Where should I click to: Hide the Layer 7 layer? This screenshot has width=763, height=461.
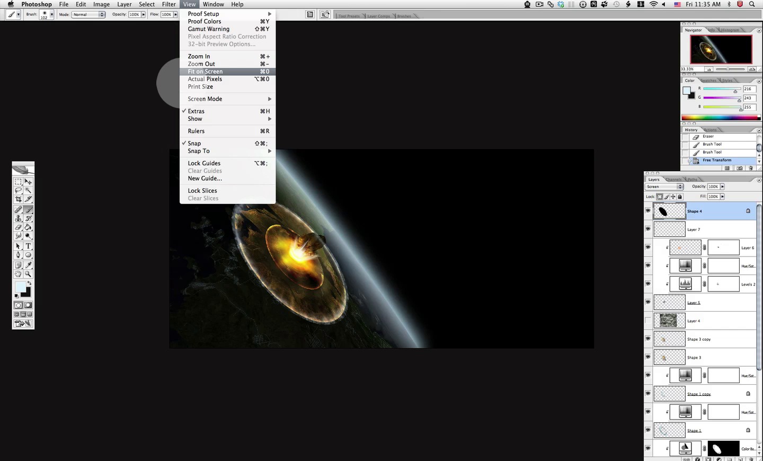[647, 229]
